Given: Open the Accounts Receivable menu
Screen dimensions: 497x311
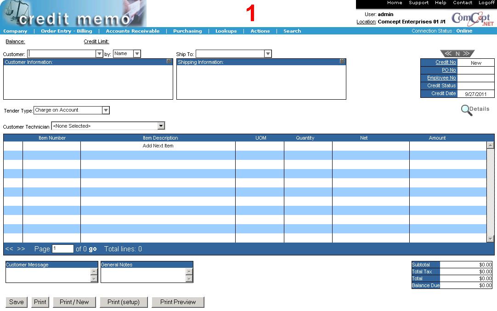Looking at the screenshot, I should coord(133,31).
